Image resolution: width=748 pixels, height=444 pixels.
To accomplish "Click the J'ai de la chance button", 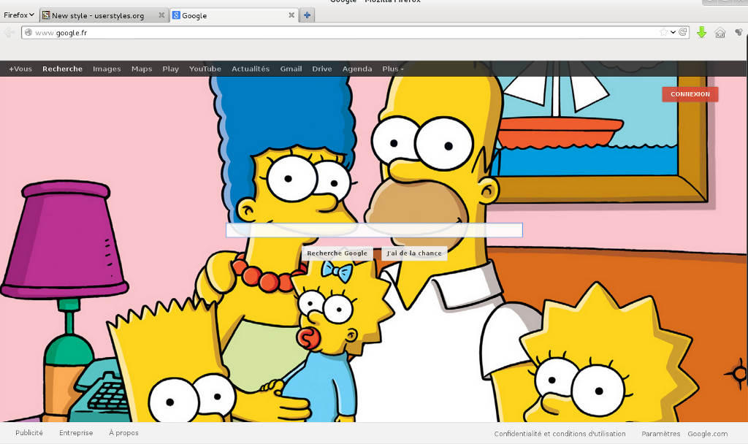I will pos(413,253).
